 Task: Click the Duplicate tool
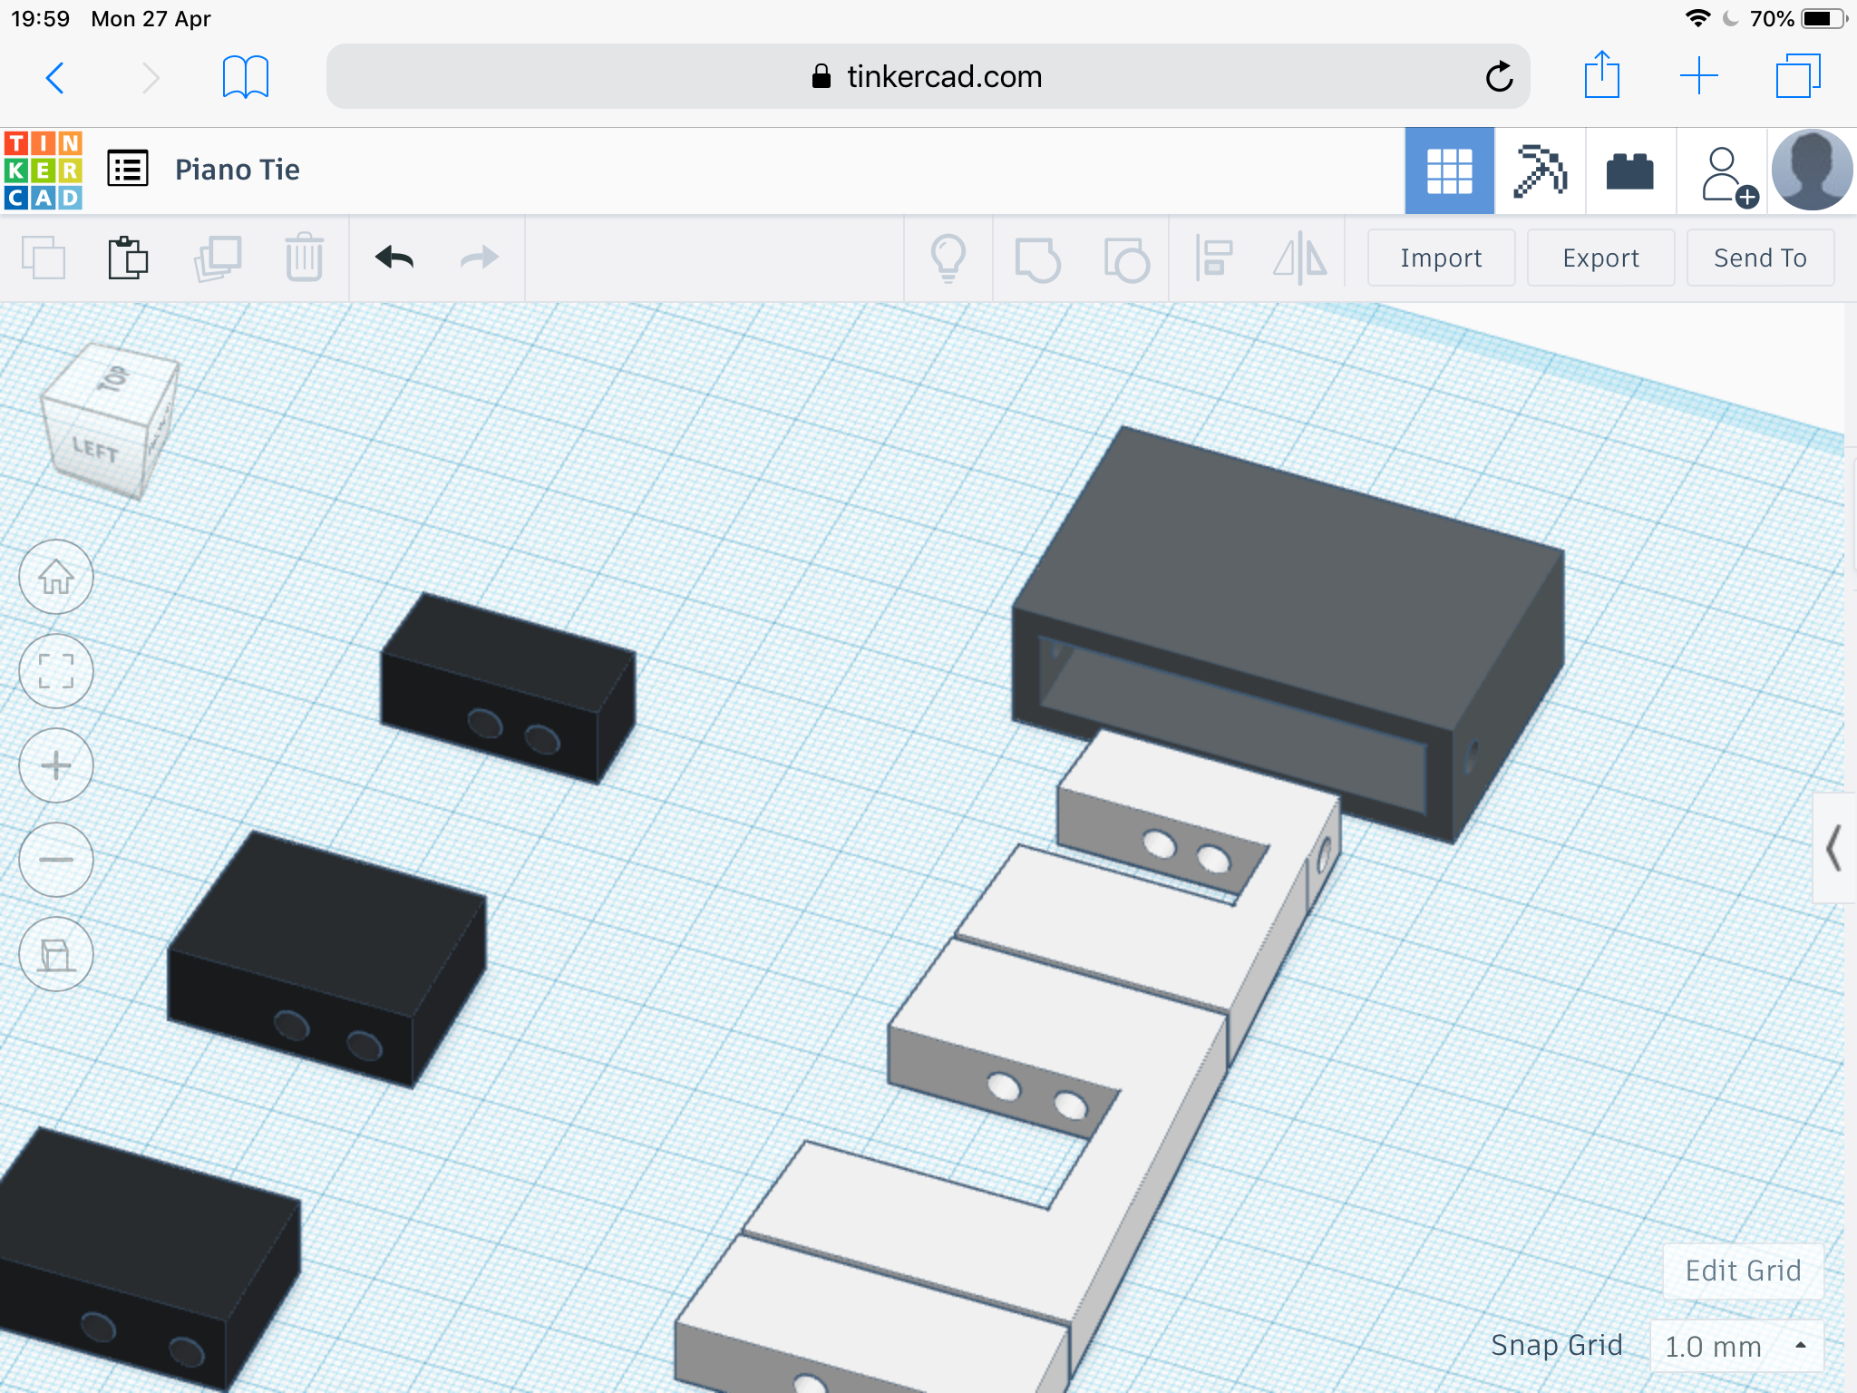218,258
